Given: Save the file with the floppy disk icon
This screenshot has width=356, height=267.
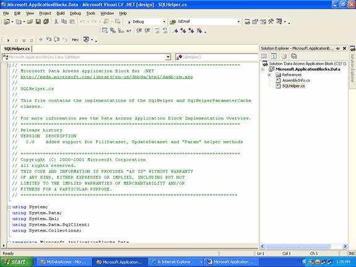Looking at the screenshot, I should 38,22.
